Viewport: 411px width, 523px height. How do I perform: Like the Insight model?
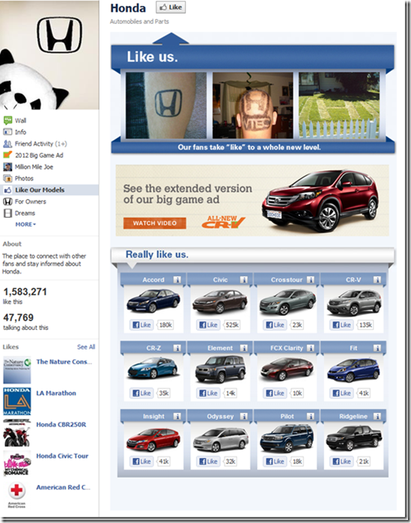(141, 462)
